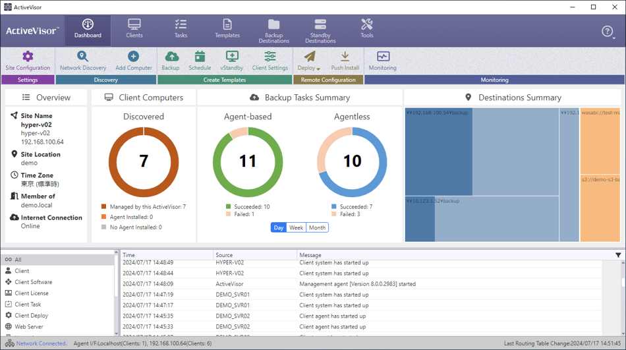Click the Agent-based Succeeded green swatch
Screen dimensions: 626x350
point(229,206)
